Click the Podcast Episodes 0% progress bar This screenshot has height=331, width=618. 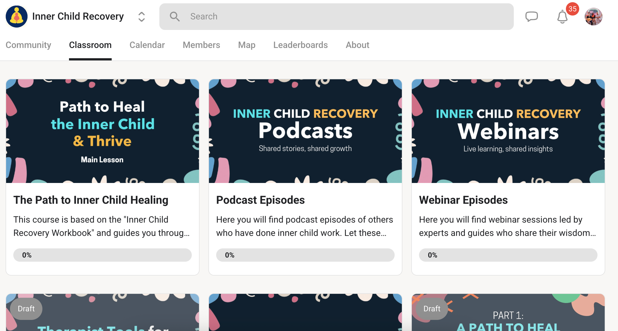click(305, 255)
